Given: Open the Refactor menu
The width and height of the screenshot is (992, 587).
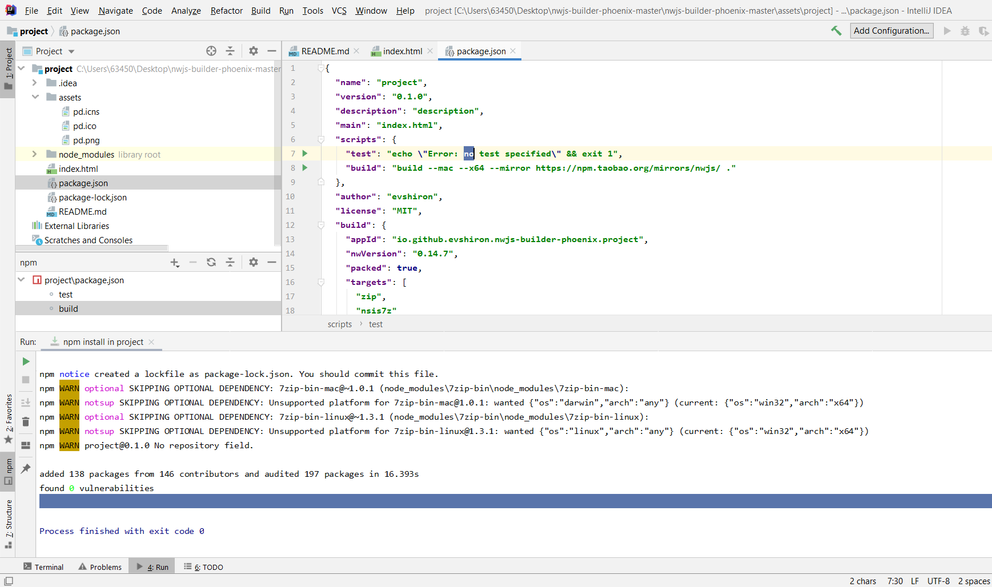Looking at the screenshot, I should point(226,10).
